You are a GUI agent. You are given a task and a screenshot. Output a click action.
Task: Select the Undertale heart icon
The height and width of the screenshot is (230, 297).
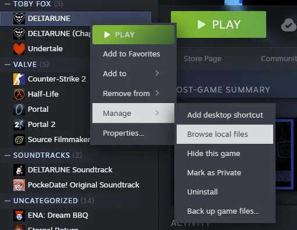[x=19, y=49]
